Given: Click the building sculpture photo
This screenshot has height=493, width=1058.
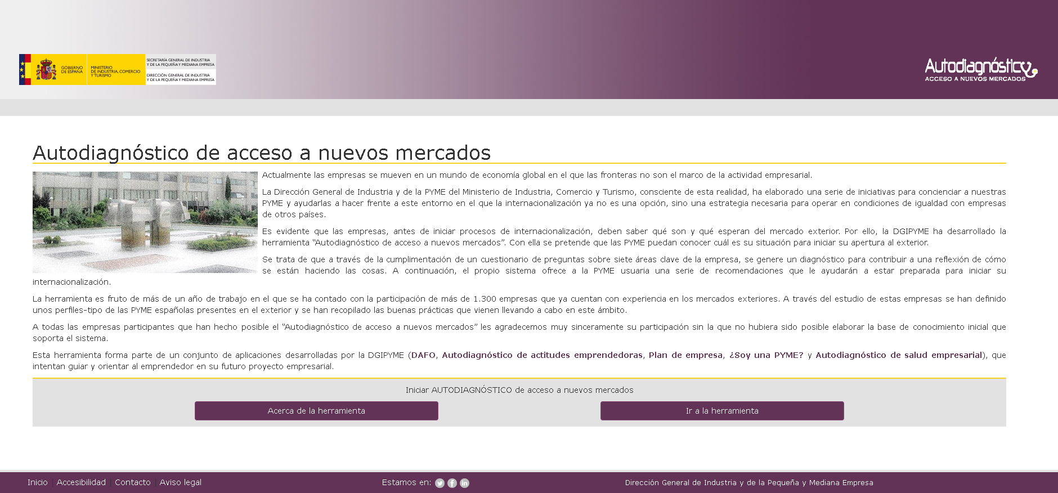Looking at the screenshot, I should (145, 222).
